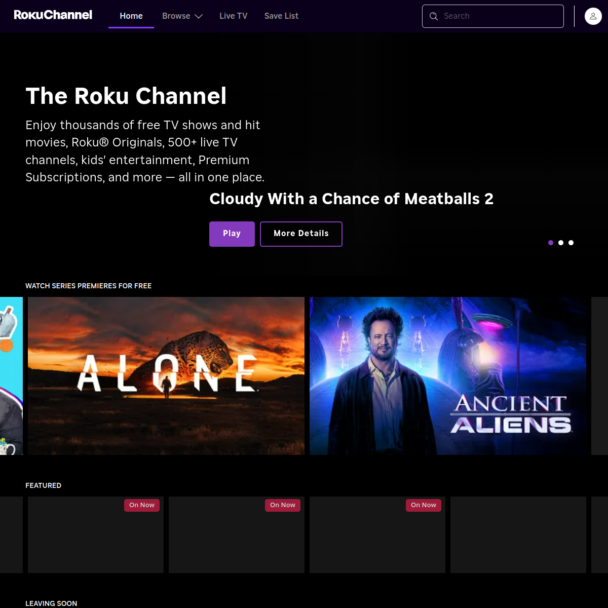
Task: Open the Live TV tab
Action: pos(234,16)
